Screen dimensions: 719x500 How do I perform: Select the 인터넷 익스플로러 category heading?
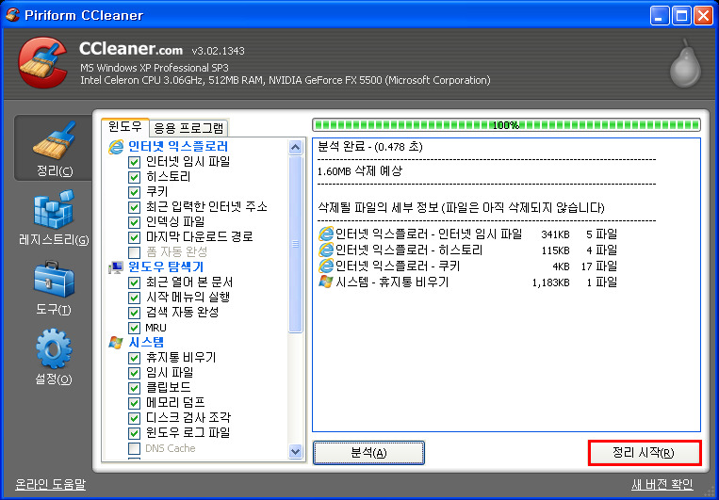[x=178, y=147]
